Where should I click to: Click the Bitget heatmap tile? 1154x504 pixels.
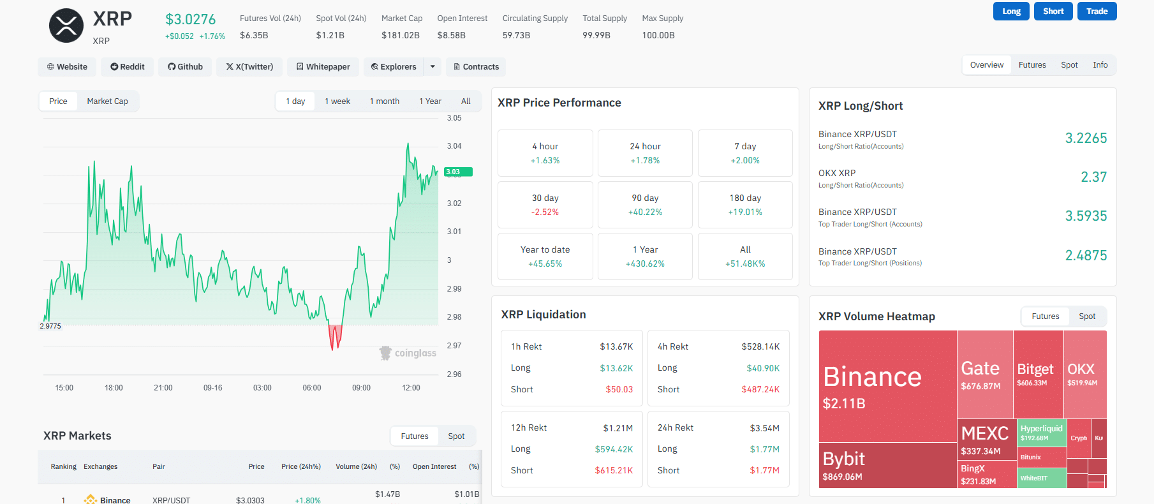tap(1039, 374)
